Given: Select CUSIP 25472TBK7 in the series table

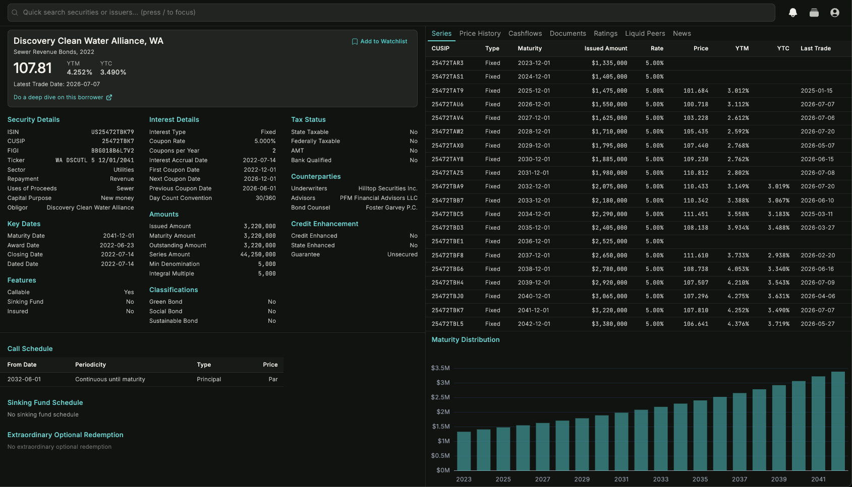Looking at the screenshot, I should 447,310.
